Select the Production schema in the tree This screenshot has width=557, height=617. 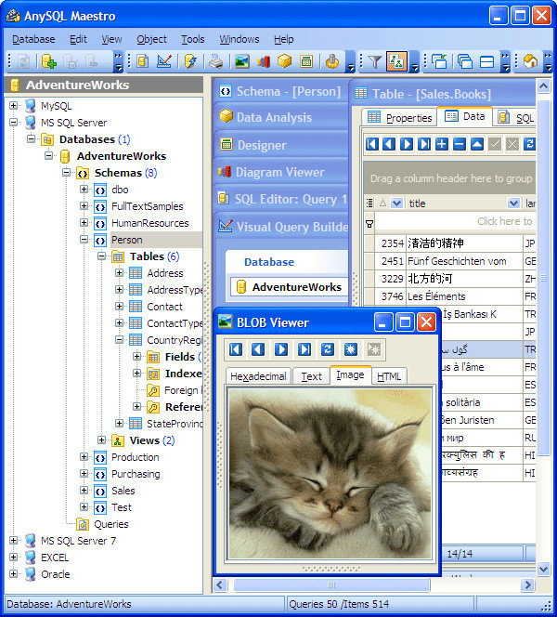[136, 457]
